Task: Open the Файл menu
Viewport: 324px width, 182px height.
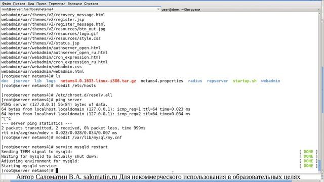Action: (6, 4)
